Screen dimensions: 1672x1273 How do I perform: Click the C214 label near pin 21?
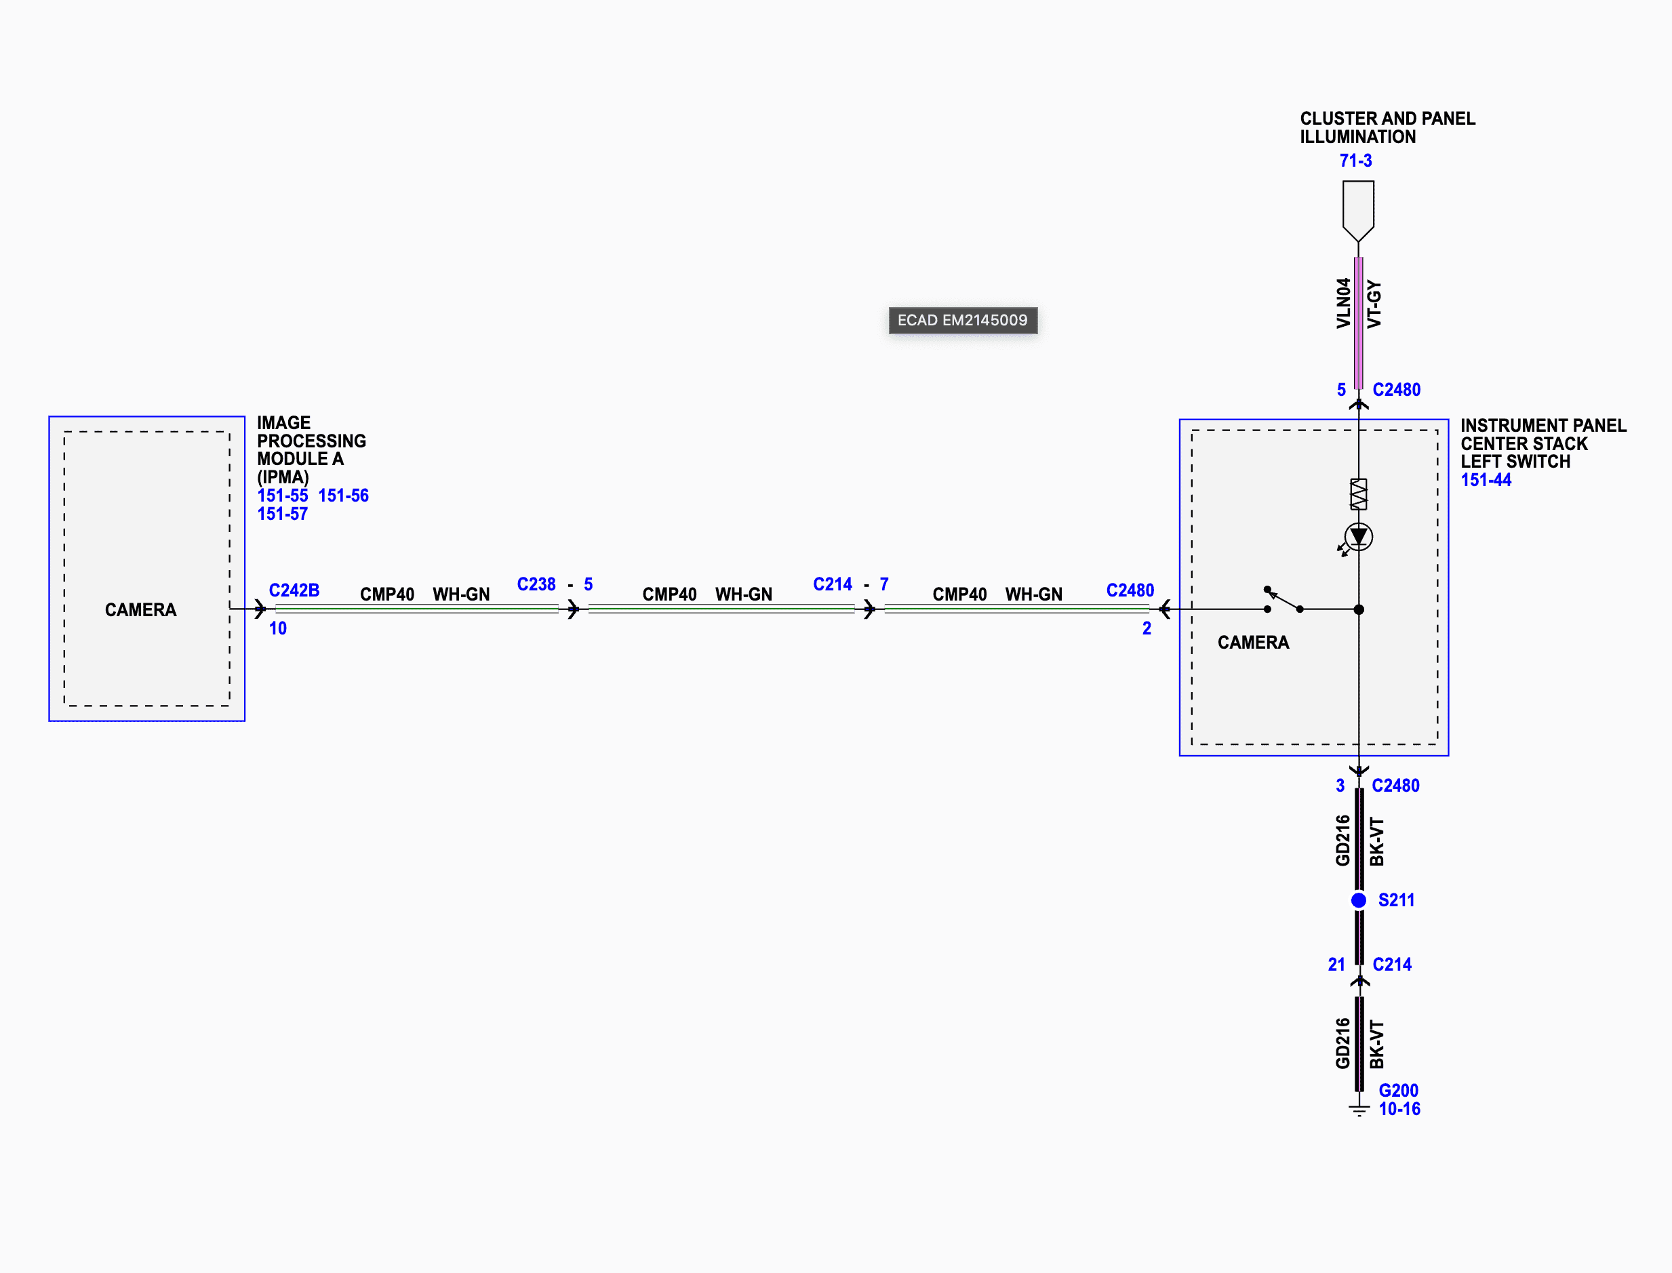click(1391, 965)
